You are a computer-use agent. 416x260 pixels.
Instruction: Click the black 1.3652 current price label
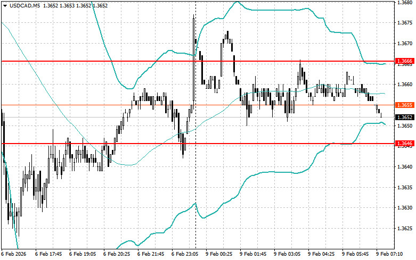(x=405, y=118)
